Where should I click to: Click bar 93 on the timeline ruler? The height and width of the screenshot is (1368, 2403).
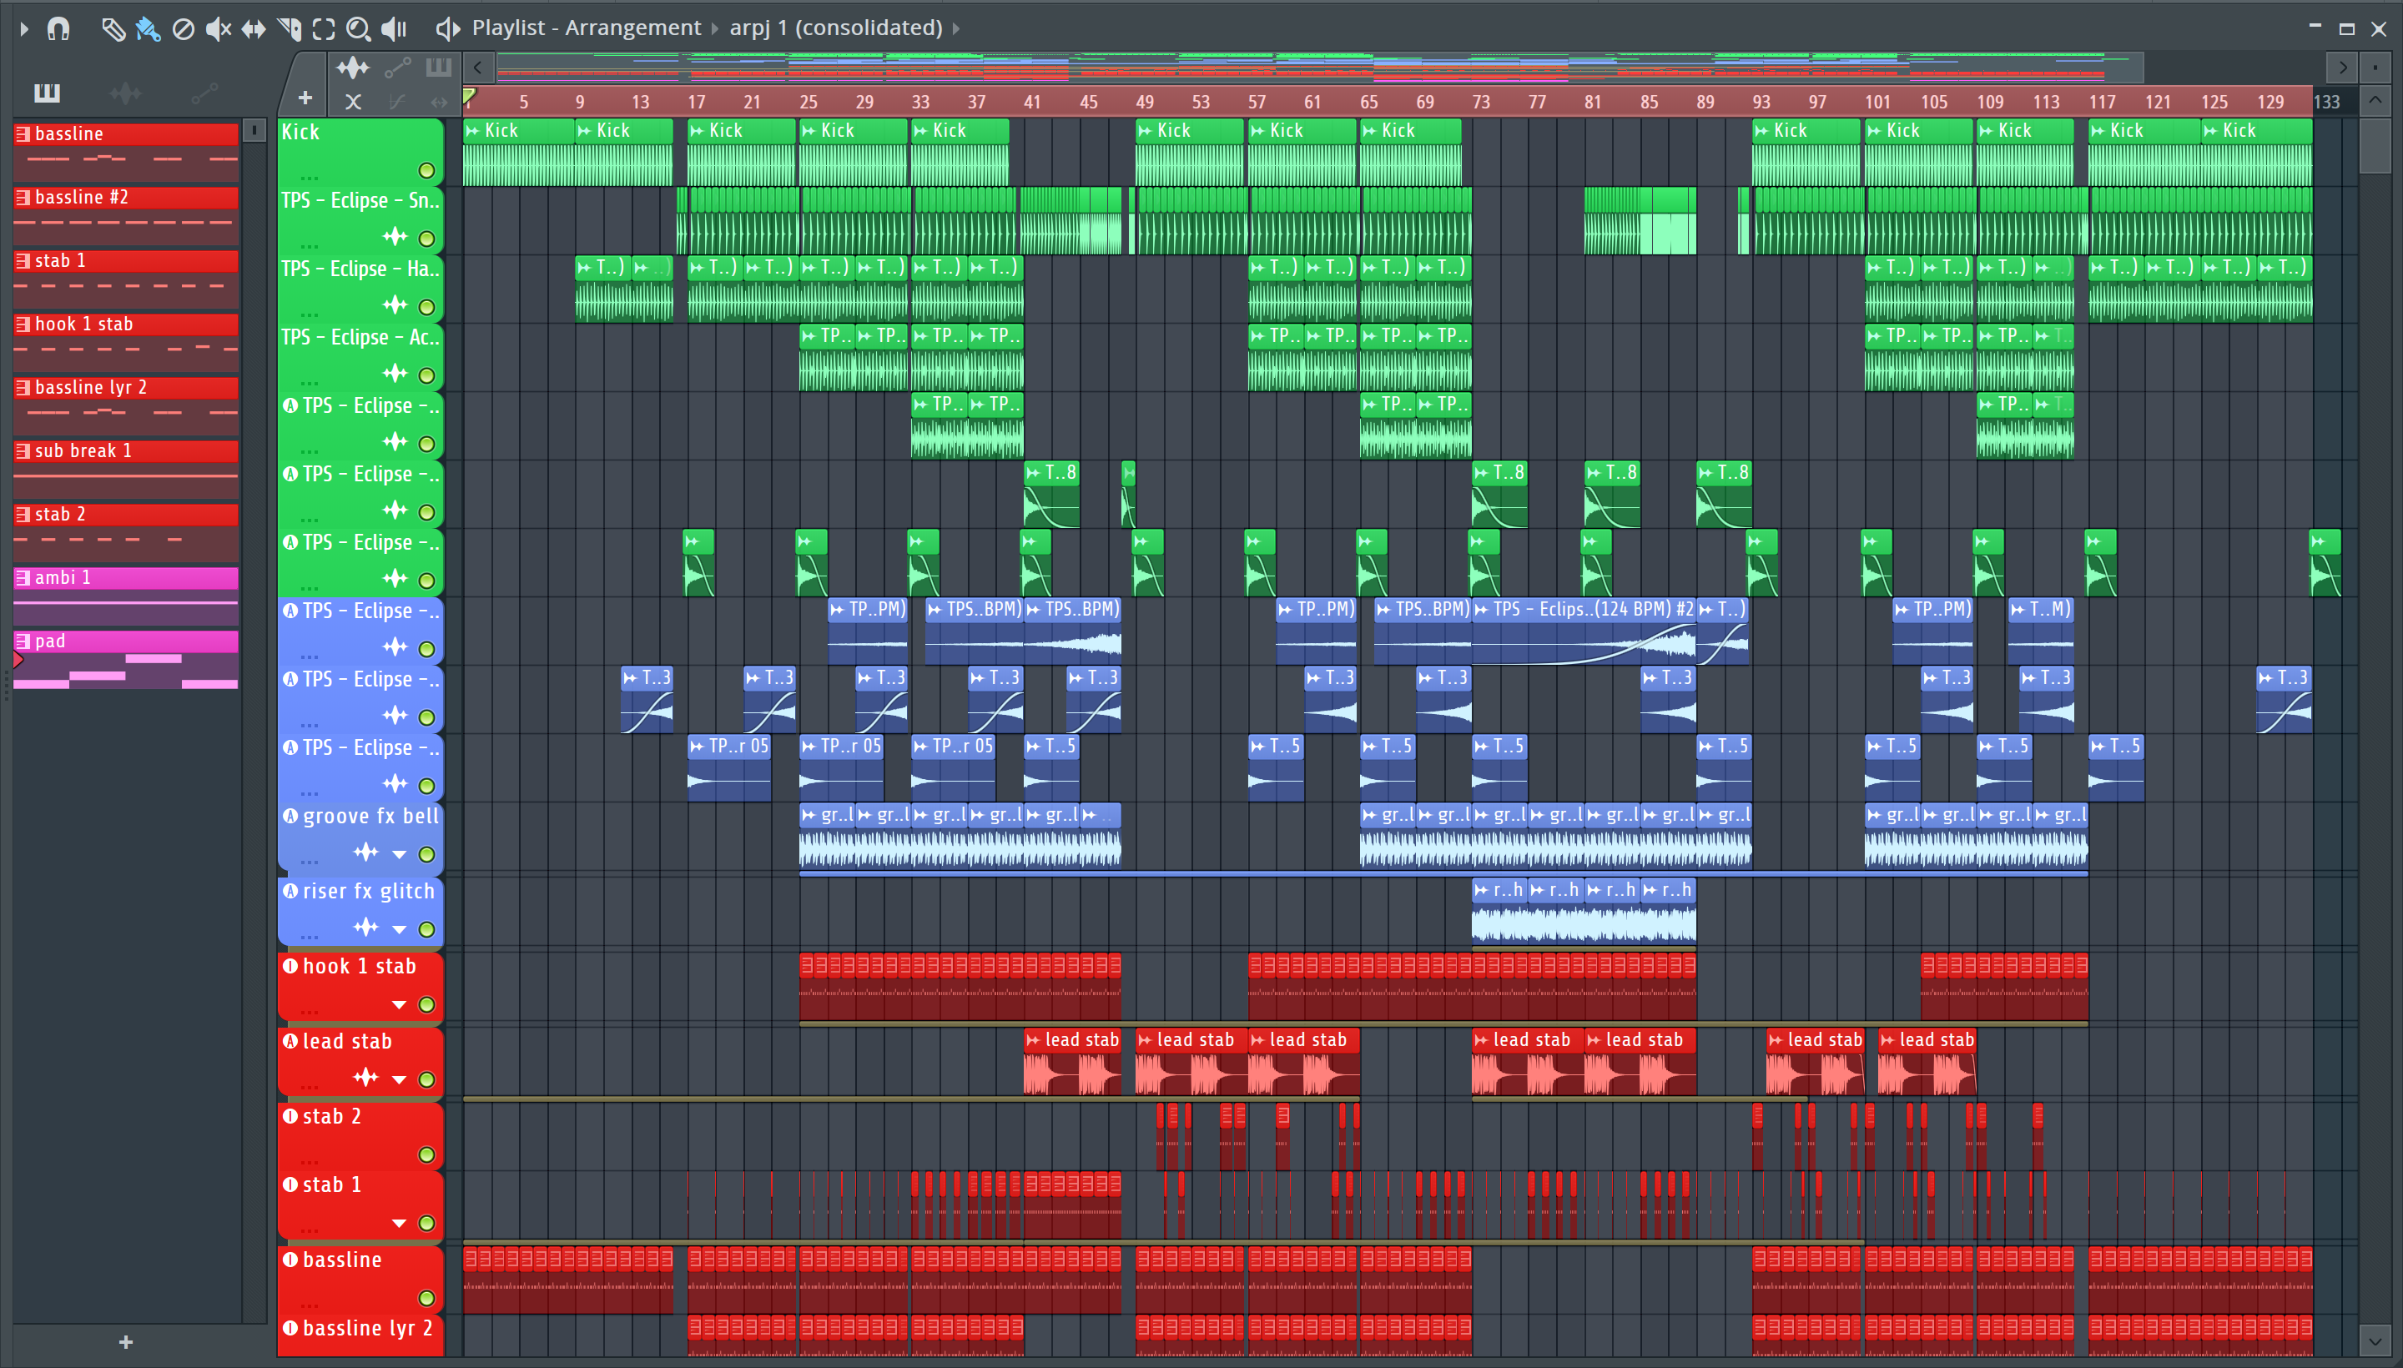point(1761,102)
